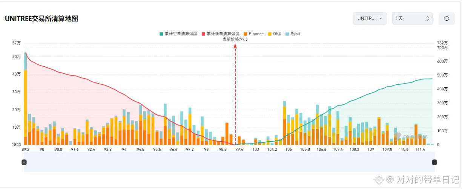Click the tallest bar at 89.2
Screen dimensions: 462x189
tap(25, 99)
